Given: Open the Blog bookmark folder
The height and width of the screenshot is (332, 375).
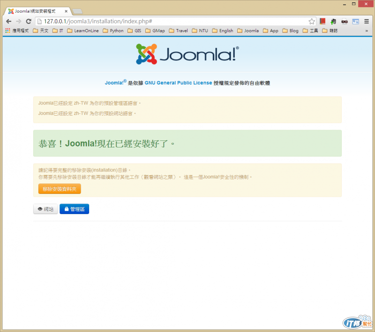Looking at the screenshot, I should click(290, 30).
